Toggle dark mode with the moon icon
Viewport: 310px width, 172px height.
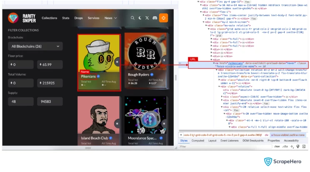[x=140, y=18]
